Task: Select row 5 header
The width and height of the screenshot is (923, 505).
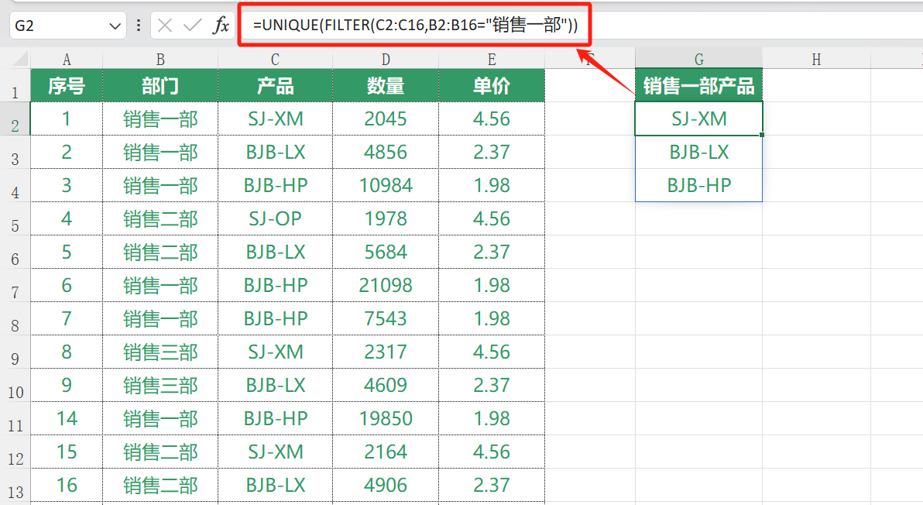Action: (x=15, y=219)
